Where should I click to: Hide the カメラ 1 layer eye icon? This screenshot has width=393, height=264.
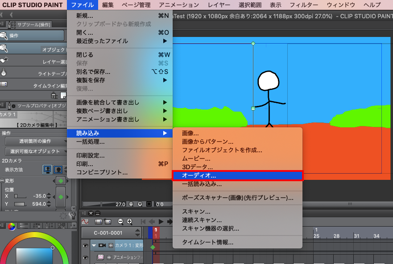click(86, 245)
